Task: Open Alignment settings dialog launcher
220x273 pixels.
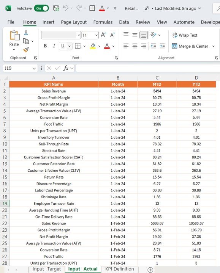Action: (217, 58)
